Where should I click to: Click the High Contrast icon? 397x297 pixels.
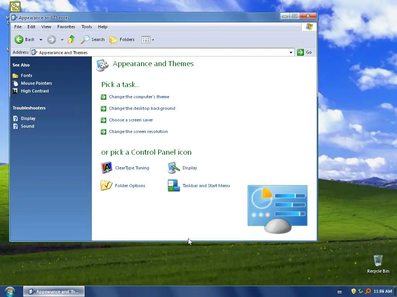16,91
